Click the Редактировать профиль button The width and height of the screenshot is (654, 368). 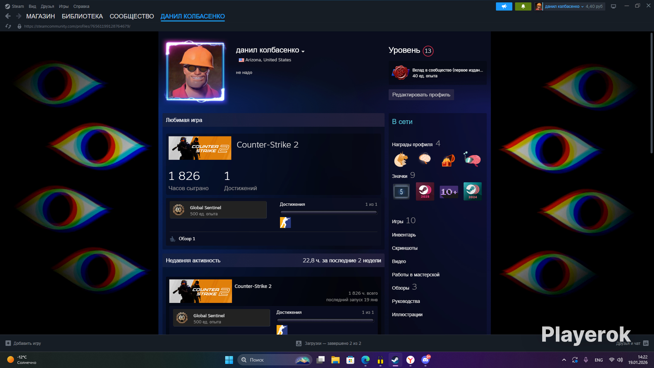click(x=421, y=95)
